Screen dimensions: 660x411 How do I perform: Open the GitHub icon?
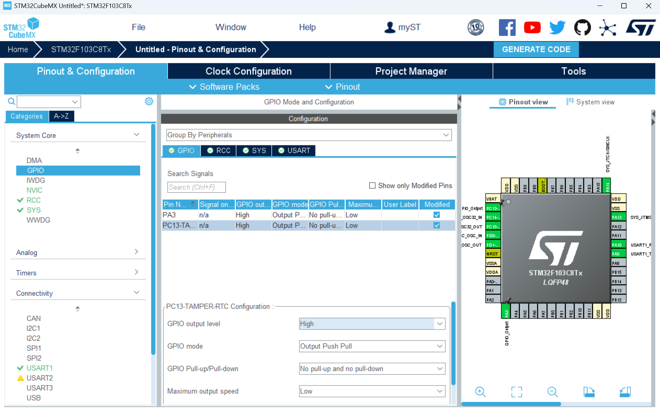pyautogui.click(x=582, y=28)
